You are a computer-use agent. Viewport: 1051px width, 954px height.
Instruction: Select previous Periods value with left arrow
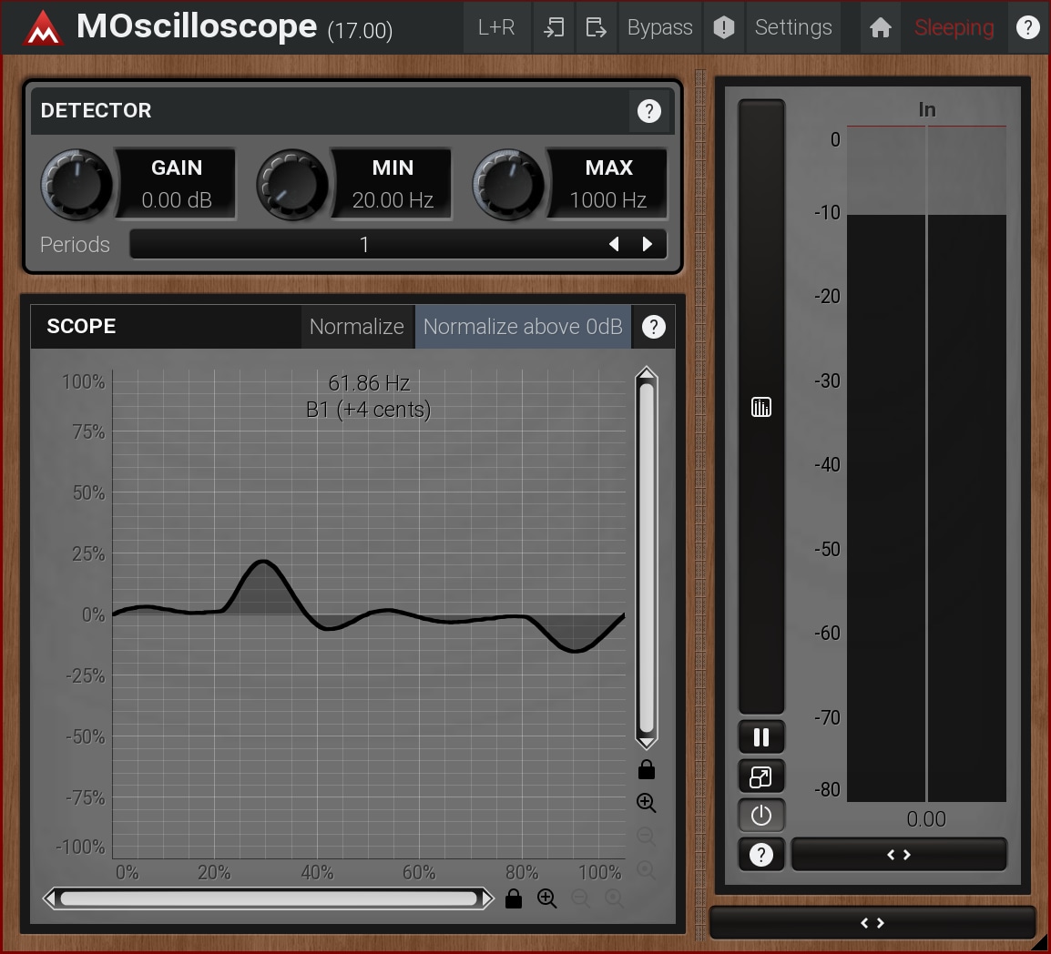(614, 244)
